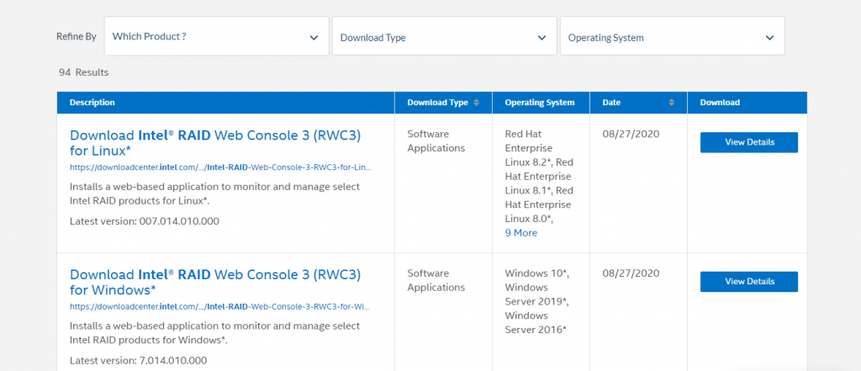Image resolution: width=861 pixels, height=371 pixels.
Task: View Details for the Windows download
Action: point(749,282)
